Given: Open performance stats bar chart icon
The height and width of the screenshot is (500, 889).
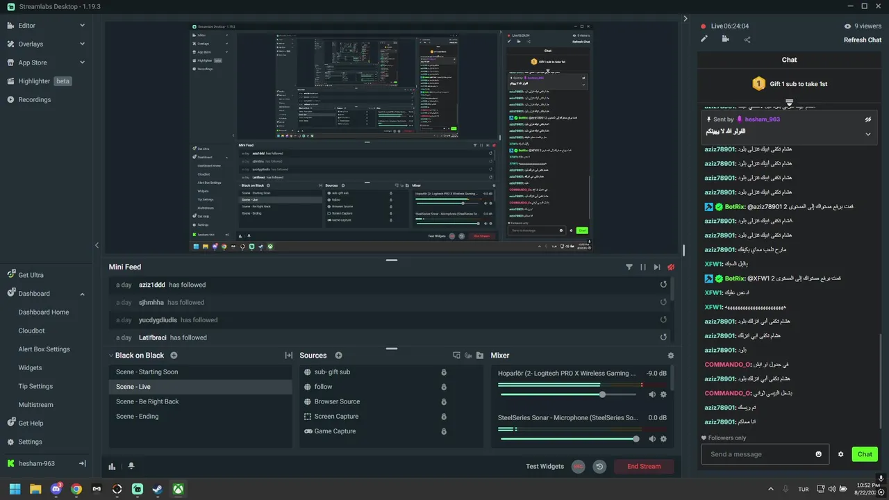Looking at the screenshot, I should (112, 467).
